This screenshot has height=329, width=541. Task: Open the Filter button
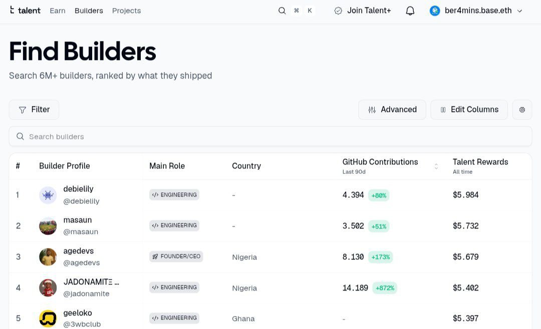click(34, 109)
